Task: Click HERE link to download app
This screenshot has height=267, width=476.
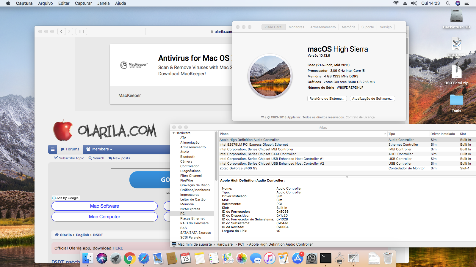Action: (x=118, y=248)
